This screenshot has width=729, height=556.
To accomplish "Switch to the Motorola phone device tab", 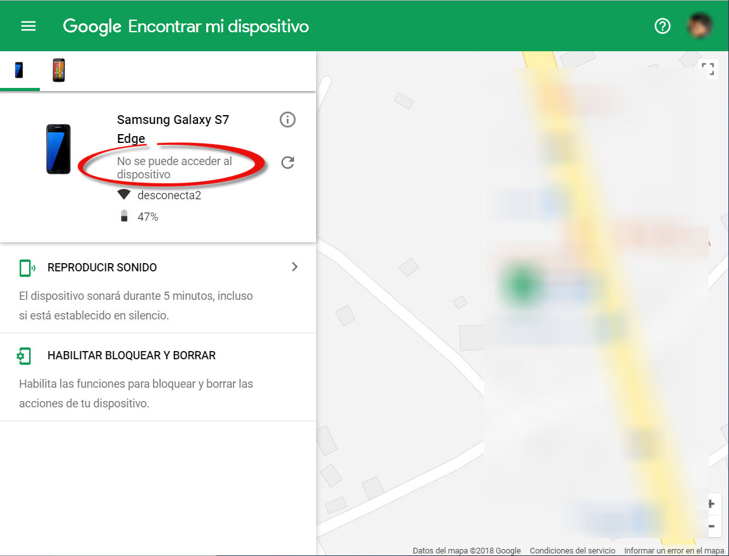I will click(59, 70).
